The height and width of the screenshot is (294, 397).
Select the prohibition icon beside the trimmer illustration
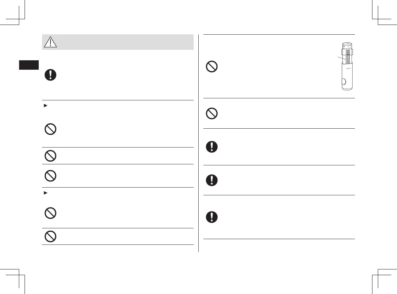coord(212,67)
